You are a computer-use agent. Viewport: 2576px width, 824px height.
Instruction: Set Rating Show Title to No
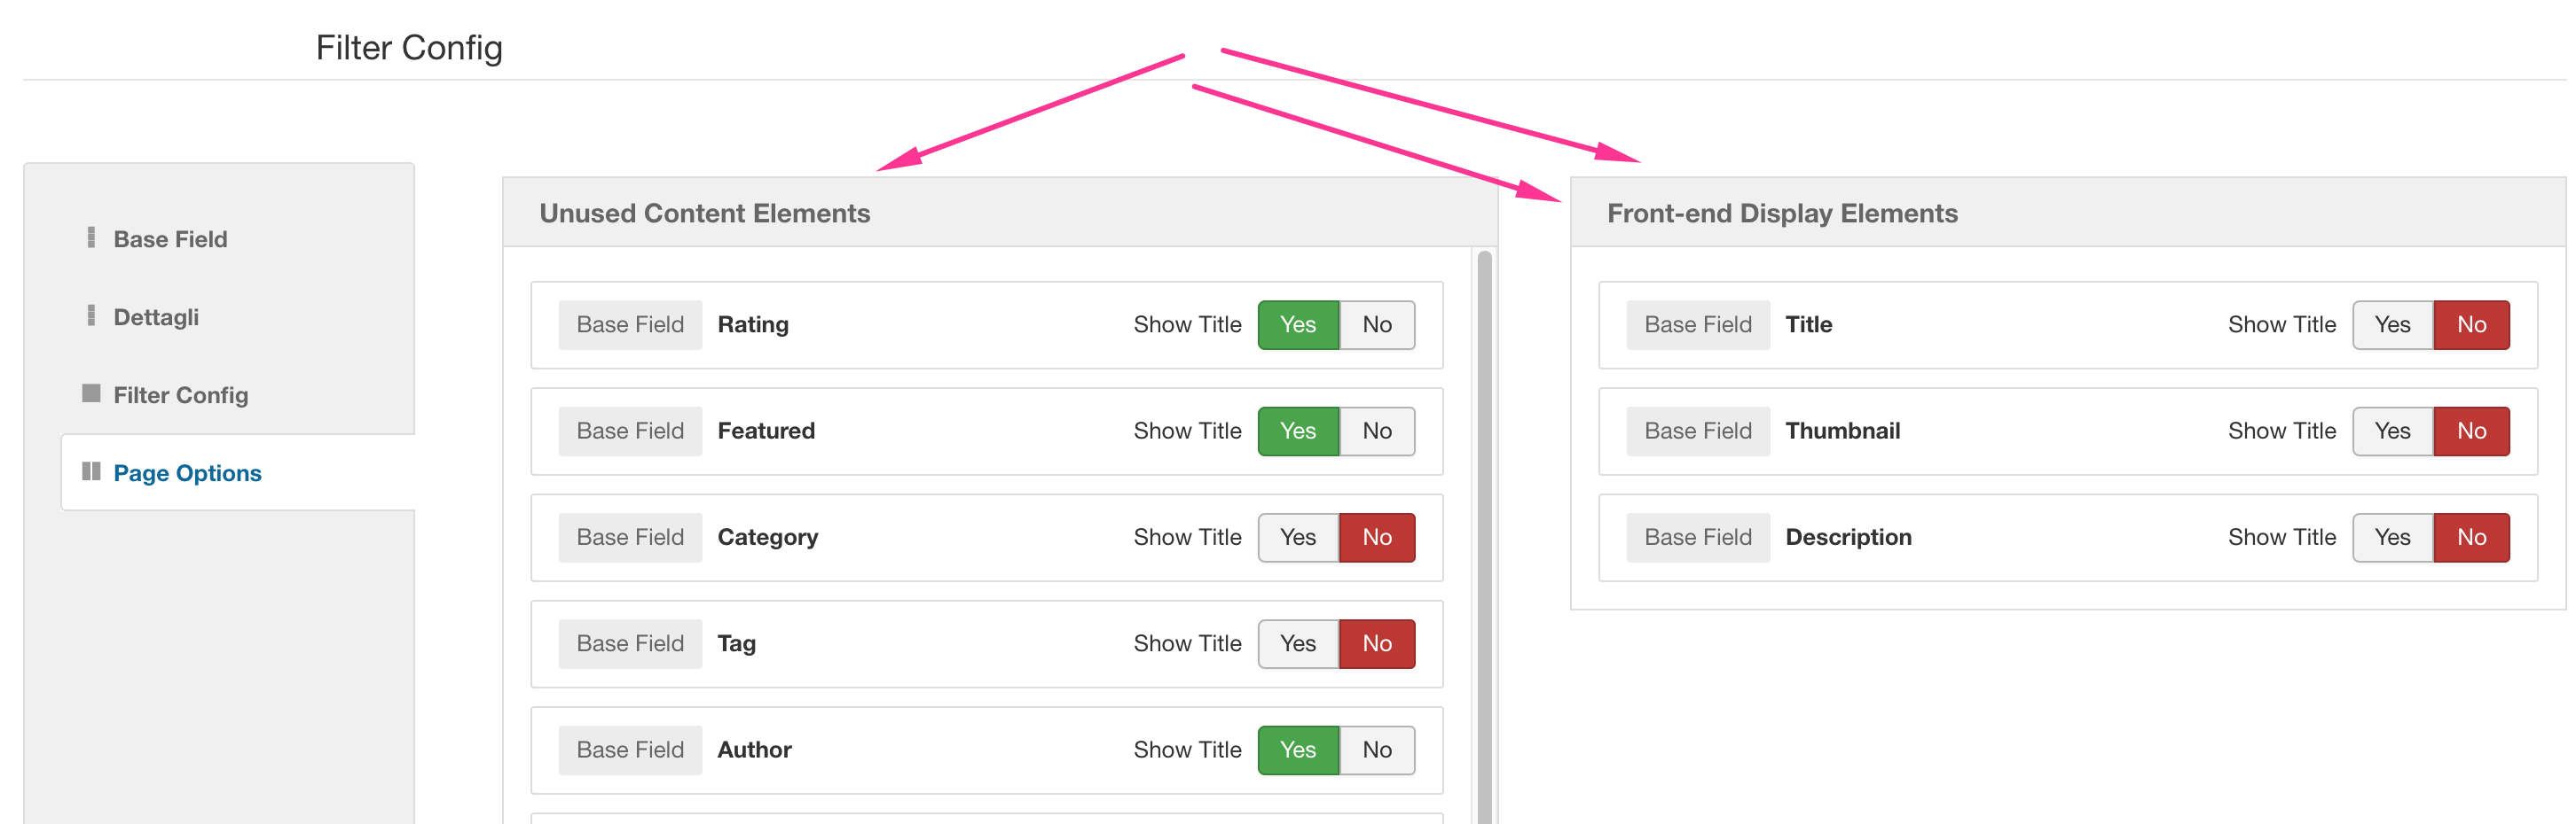pos(1376,324)
